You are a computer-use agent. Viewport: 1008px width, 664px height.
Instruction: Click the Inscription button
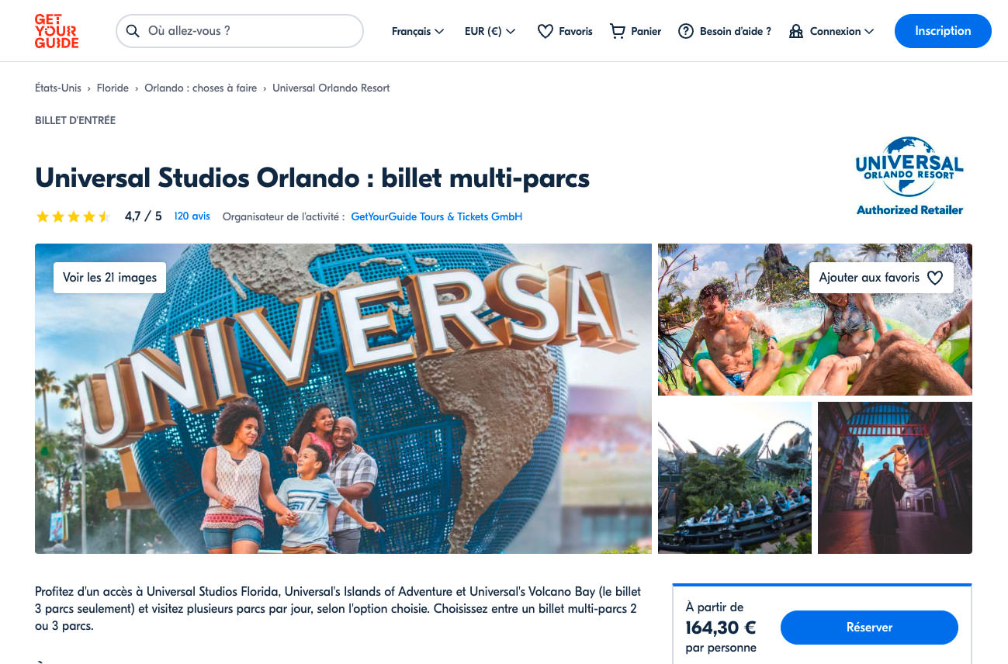click(x=943, y=31)
